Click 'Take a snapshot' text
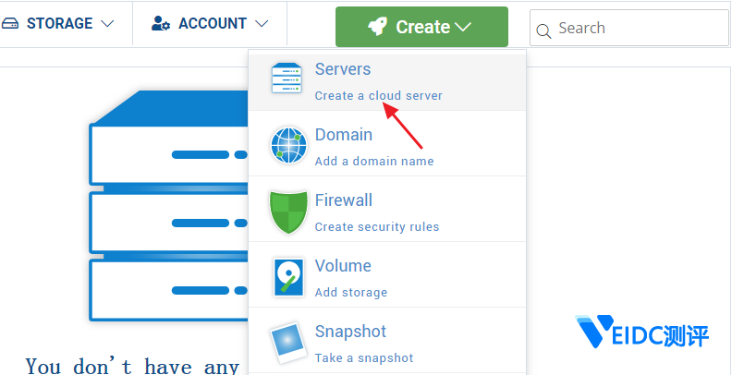 pos(364,358)
